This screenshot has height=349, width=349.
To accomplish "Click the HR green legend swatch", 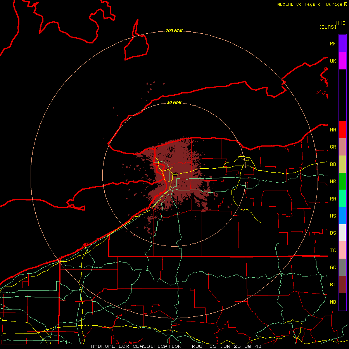I will tap(342, 181).
